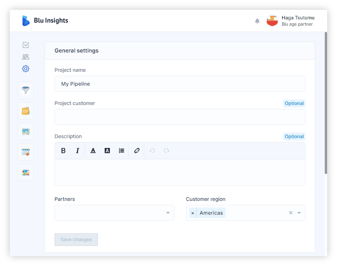Click the Optional badge beside Description
This screenshot has height=266, width=337.
[294, 137]
